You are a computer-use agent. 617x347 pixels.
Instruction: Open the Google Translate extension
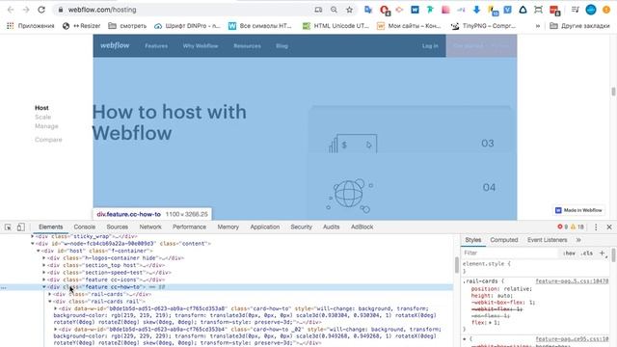click(368, 10)
